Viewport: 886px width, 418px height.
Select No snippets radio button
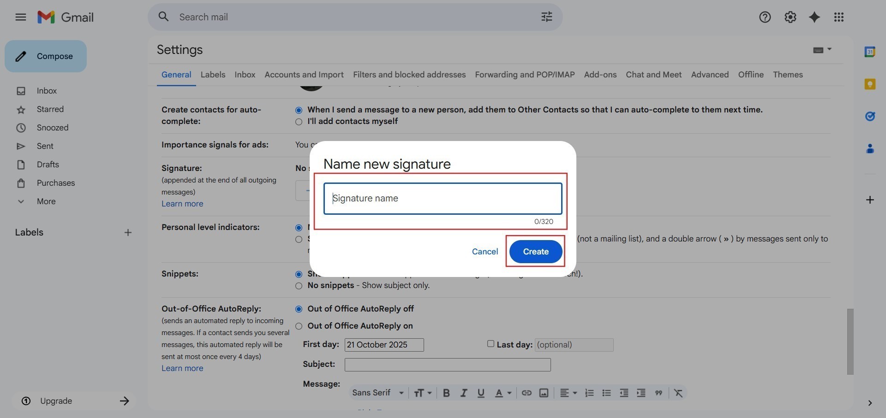pos(299,286)
